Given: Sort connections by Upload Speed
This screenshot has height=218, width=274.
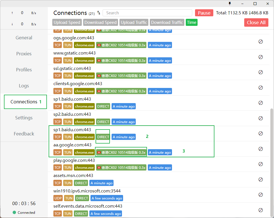Looking at the screenshot, I should click(x=67, y=22).
